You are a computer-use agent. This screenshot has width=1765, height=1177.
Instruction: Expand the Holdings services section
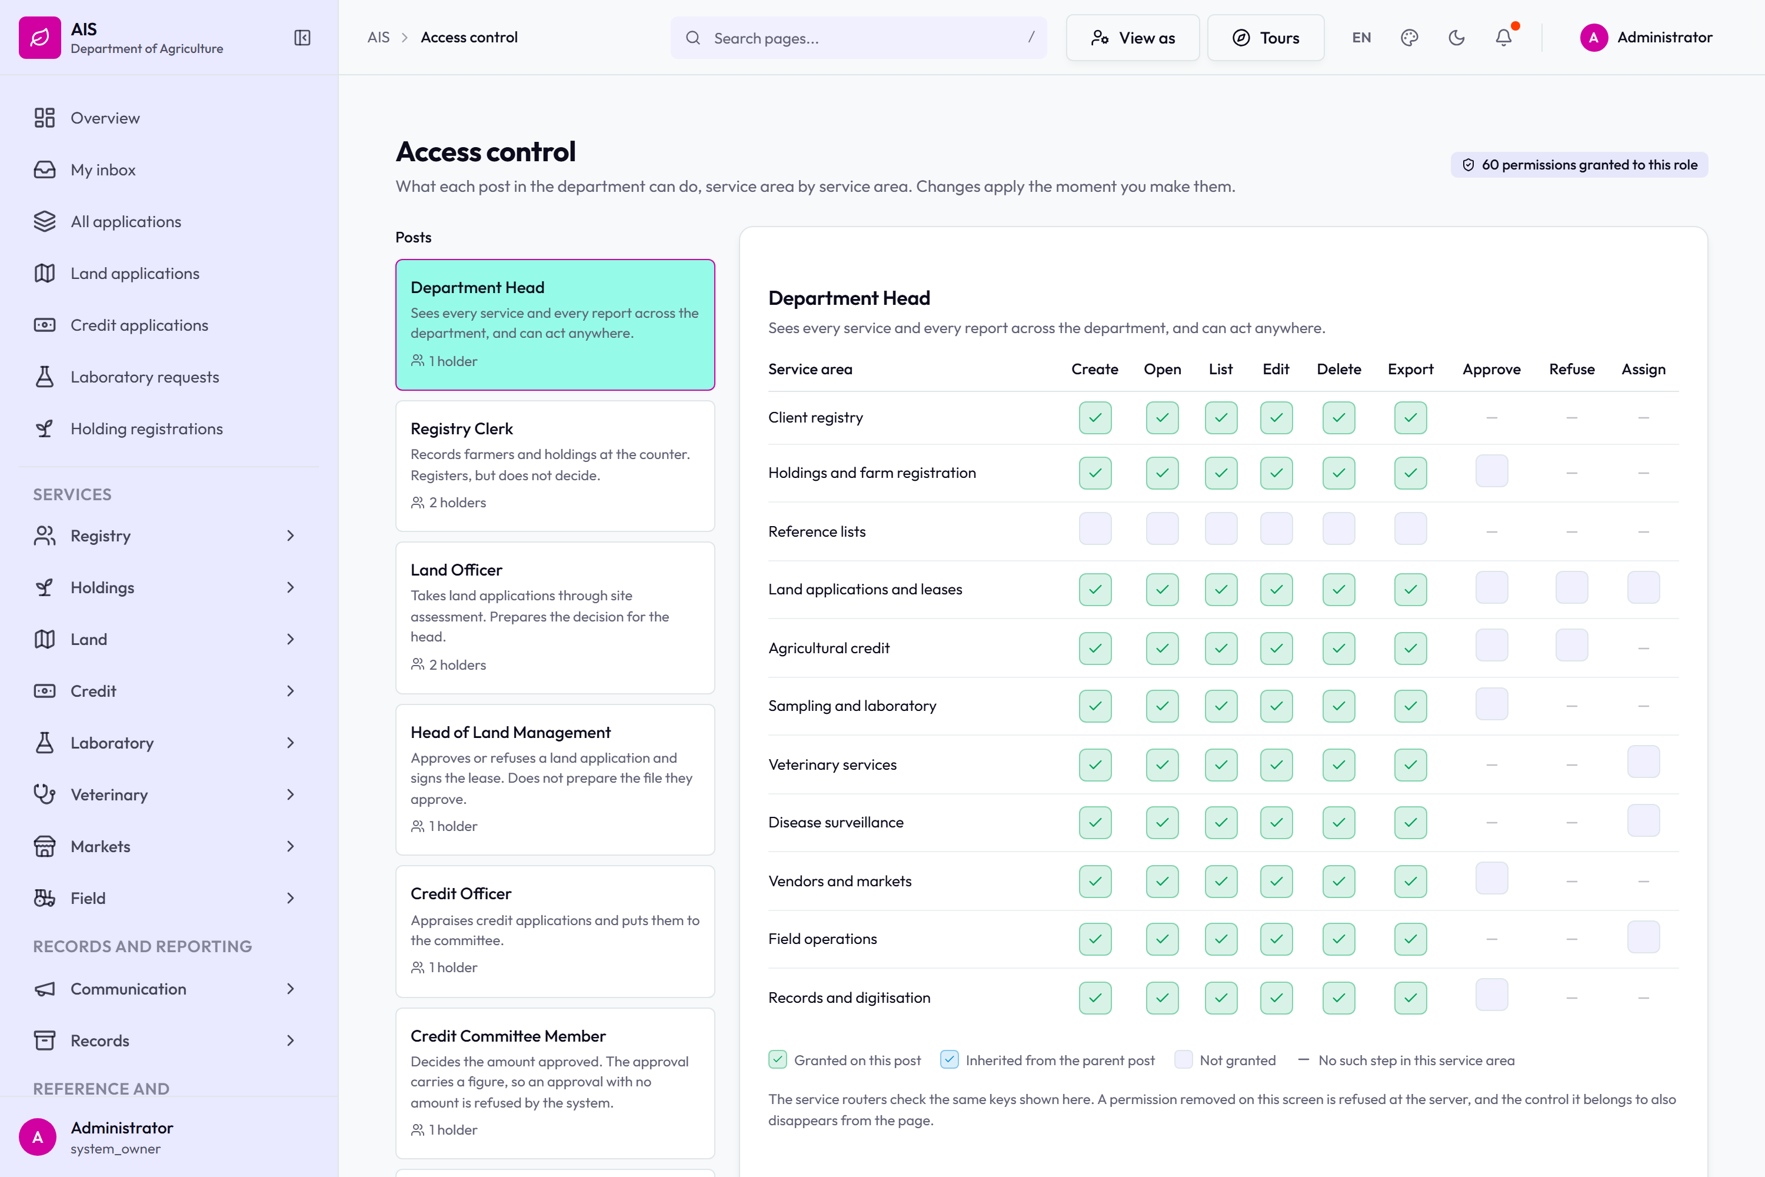pyautogui.click(x=169, y=588)
